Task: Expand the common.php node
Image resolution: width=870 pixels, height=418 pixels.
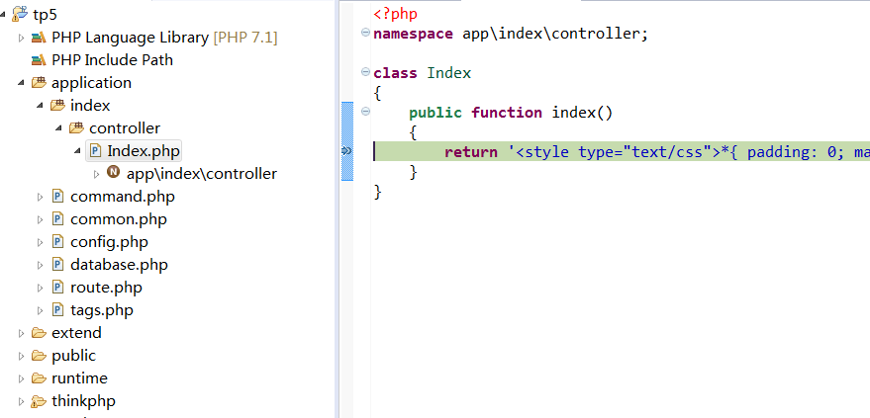Action: 40,219
